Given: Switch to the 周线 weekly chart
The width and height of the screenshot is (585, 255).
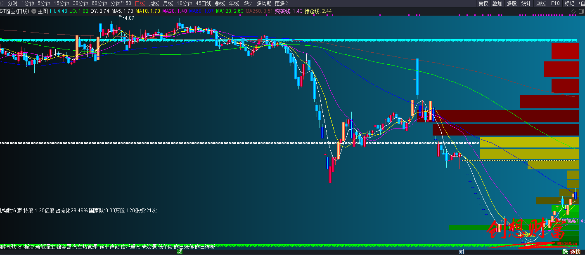Looking at the screenshot, I should coord(154,3).
